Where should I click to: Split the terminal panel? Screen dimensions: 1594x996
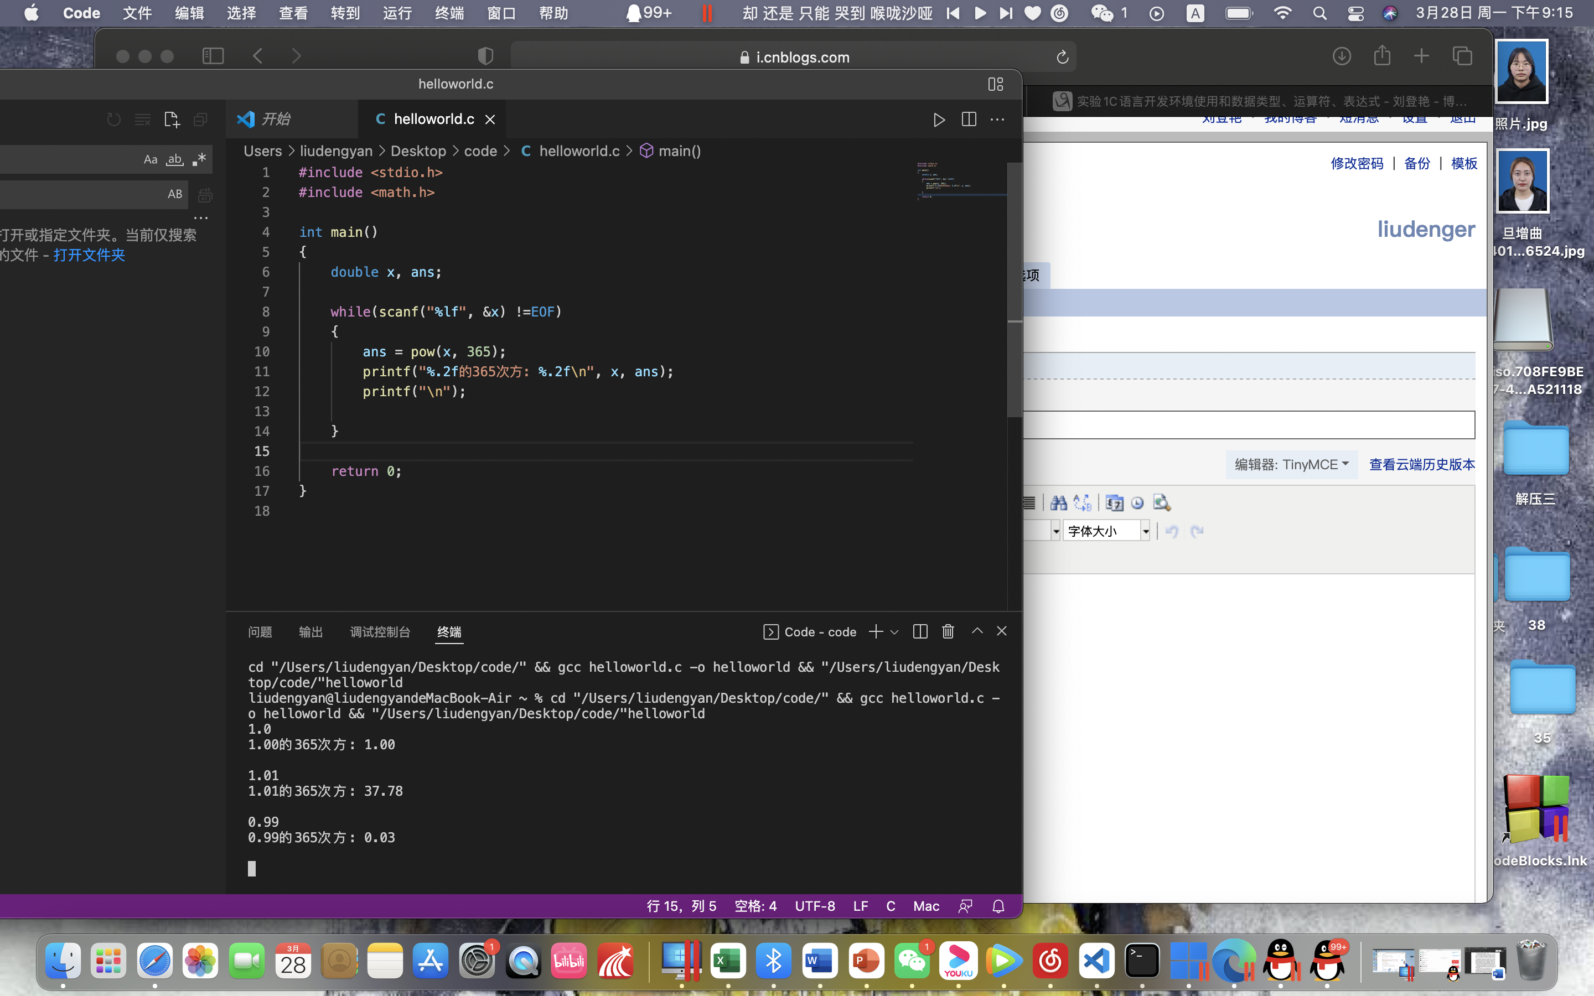point(920,631)
